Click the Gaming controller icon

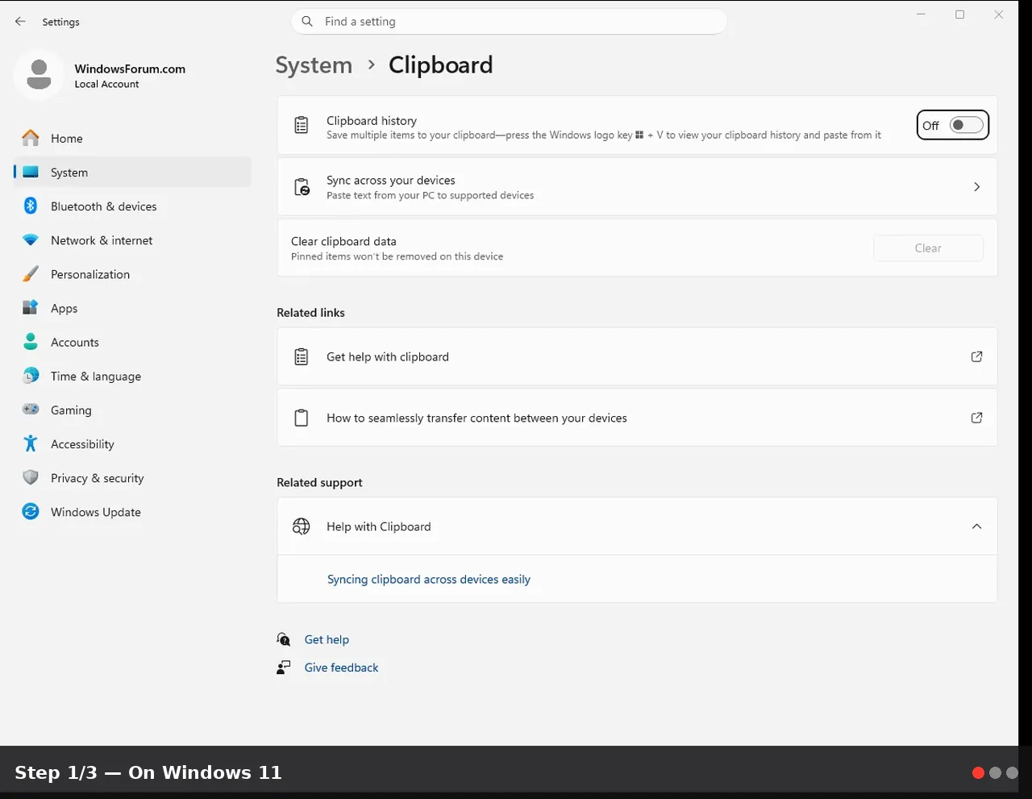coord(31,410)
